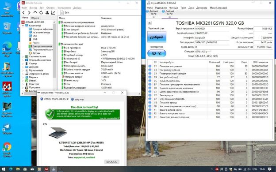Open the Файл menu in AIDA64
276x172 pixels.
(x=24, y=8)
